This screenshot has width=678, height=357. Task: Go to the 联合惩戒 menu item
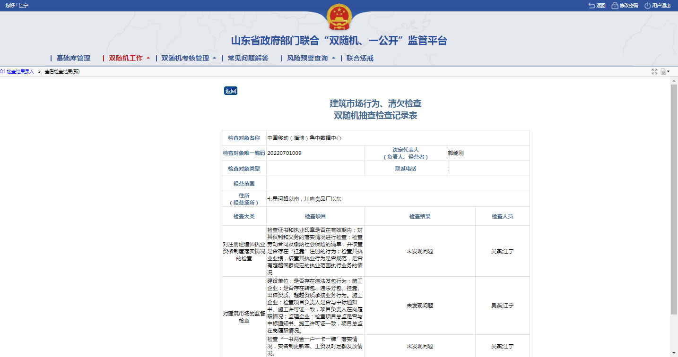tap(360, 58)
